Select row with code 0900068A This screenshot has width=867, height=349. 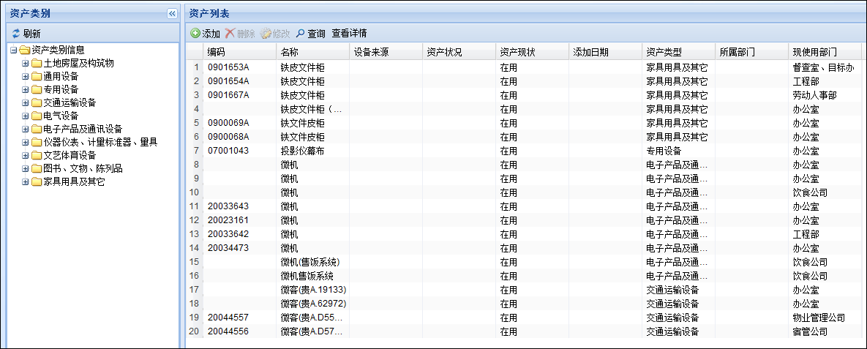(x=523, y=137)
